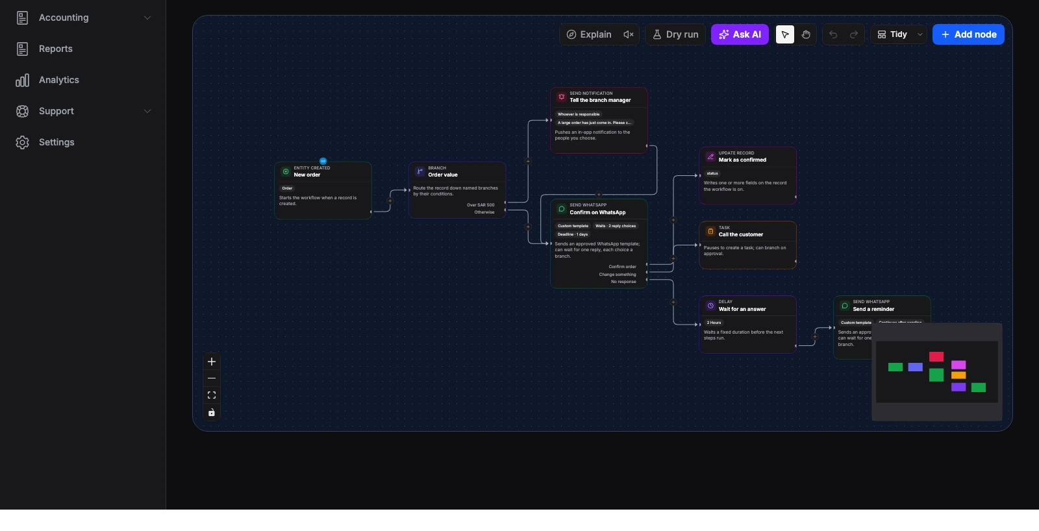Click Call the customer task icon

pos(710,231)
